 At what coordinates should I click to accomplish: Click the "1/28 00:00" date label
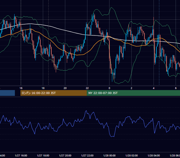point(109,155)
